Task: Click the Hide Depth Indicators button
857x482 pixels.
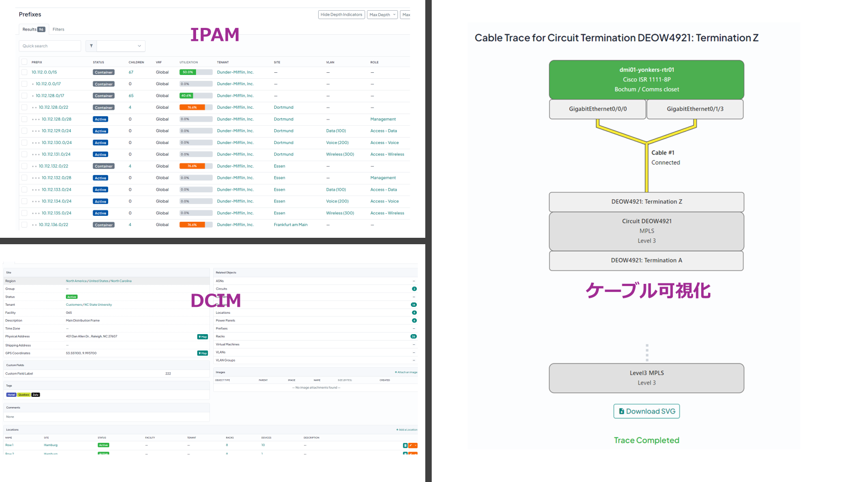Action: (x=341, y=15)
